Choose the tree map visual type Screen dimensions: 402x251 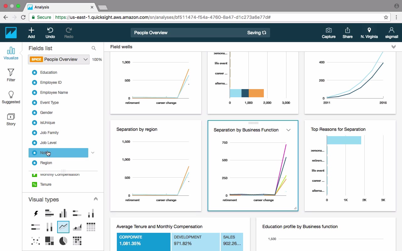pyautogui.click(x=49, y=241)
